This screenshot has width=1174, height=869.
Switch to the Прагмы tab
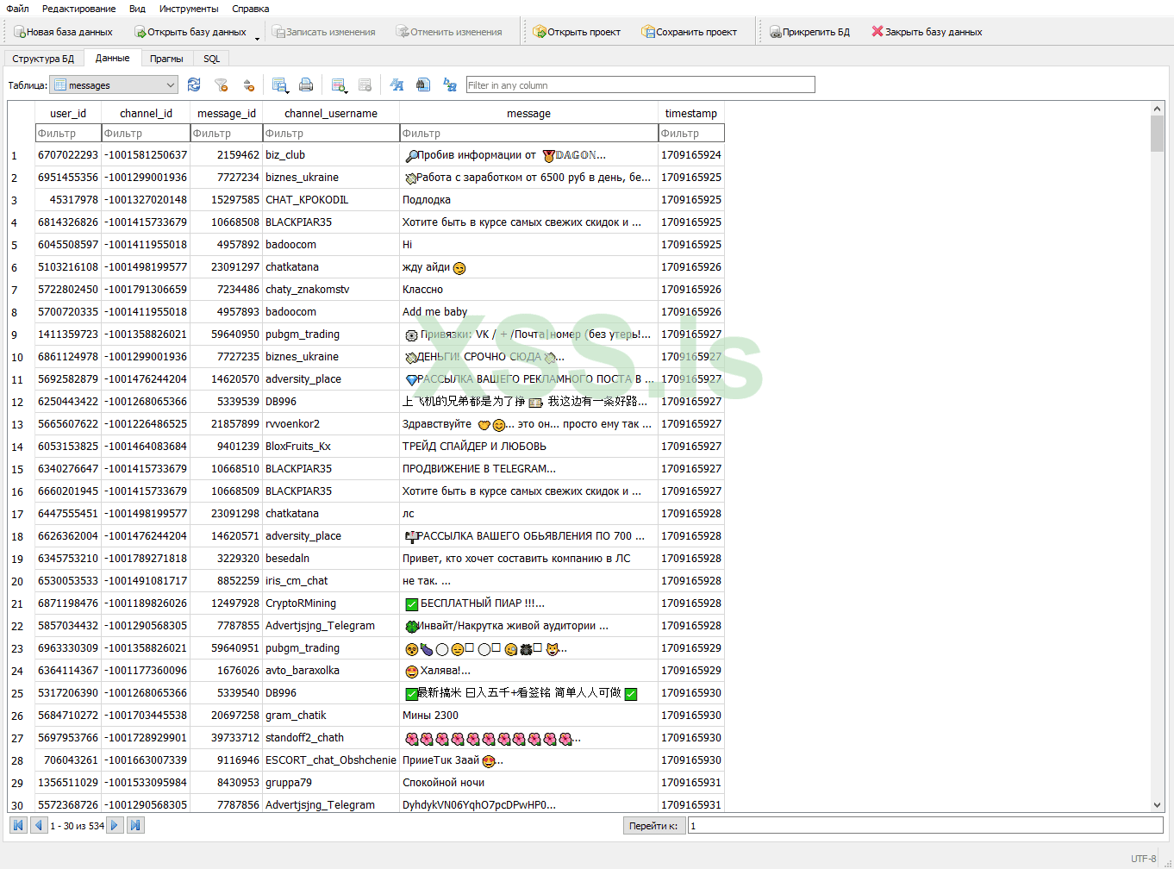point(166,59)
